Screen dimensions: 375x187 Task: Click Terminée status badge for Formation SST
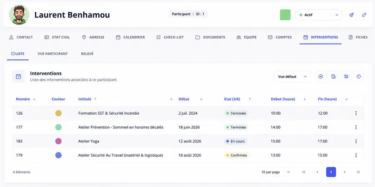pos(236,113)
